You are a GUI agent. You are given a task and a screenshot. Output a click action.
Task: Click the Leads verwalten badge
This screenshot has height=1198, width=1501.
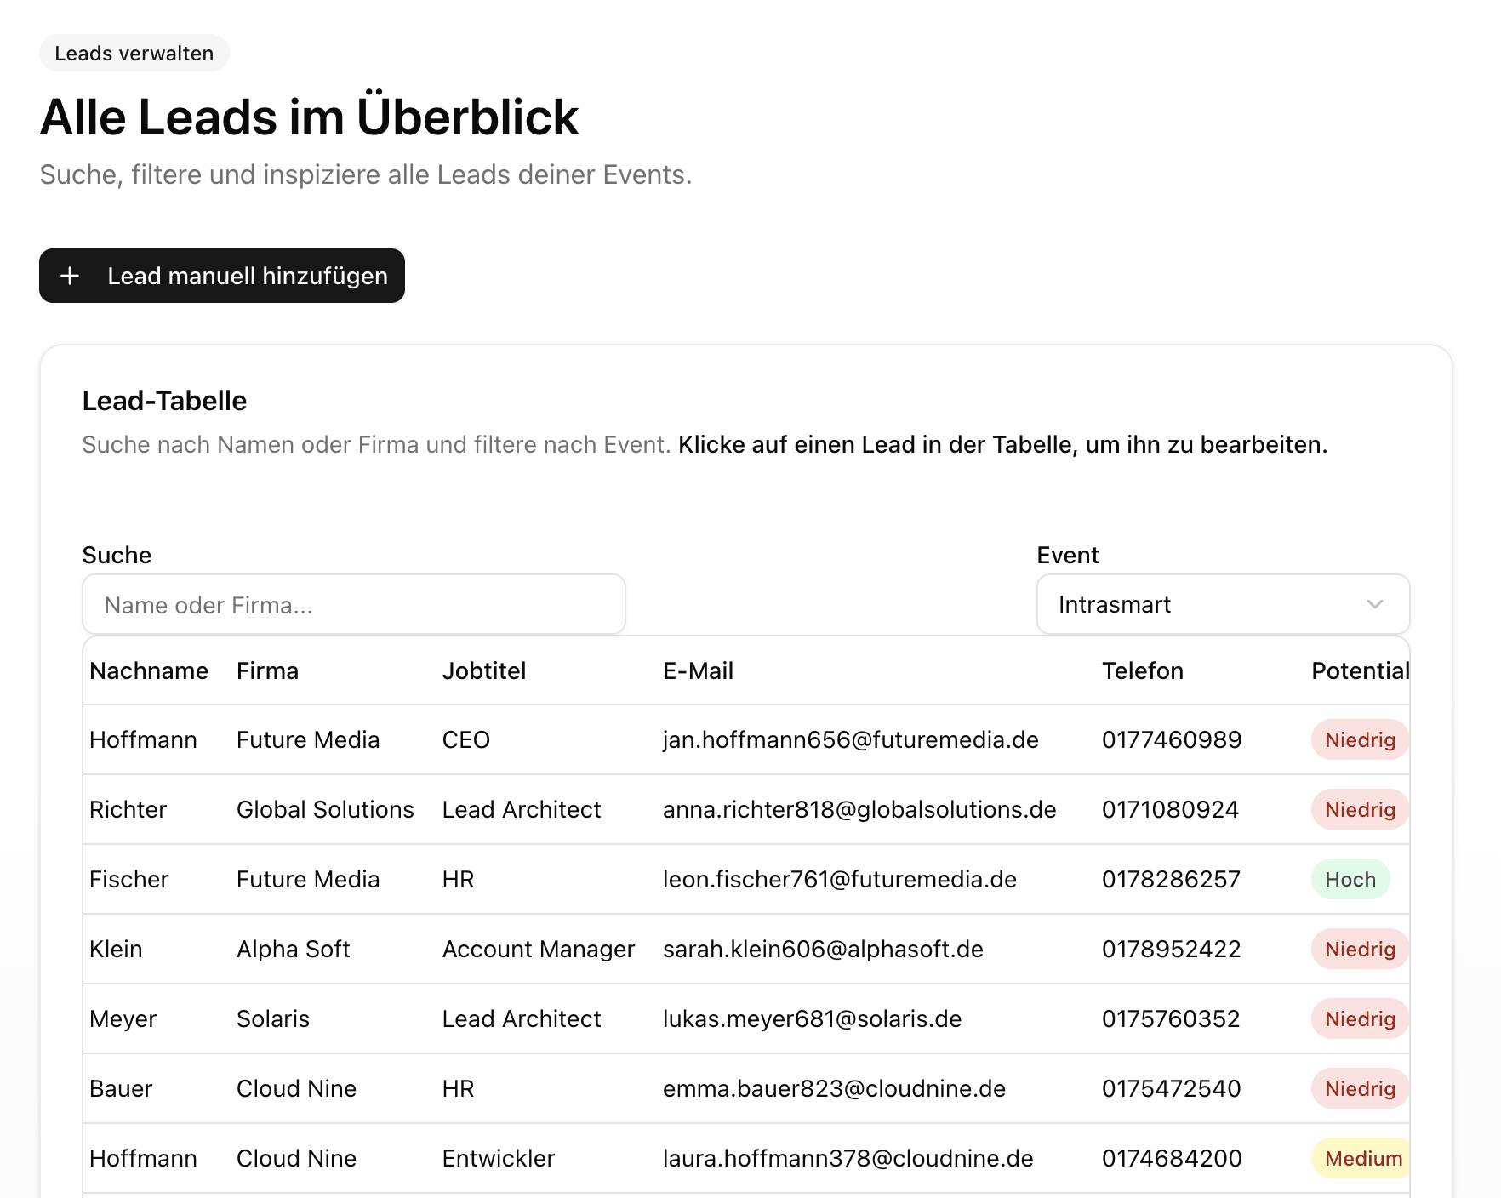point(134,53)
